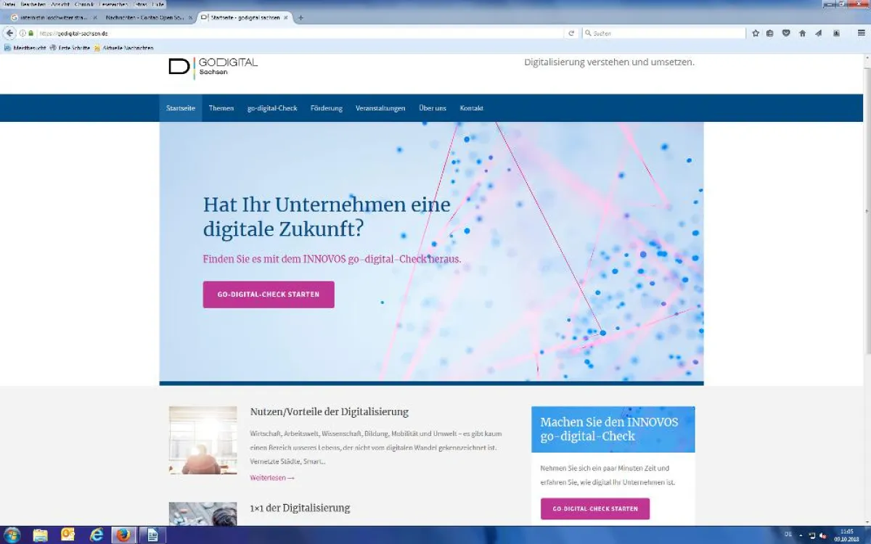Viewport: 871px width, 544px height.
Task: Open the Firefox sidebar icon
Action: pos(835,33)
